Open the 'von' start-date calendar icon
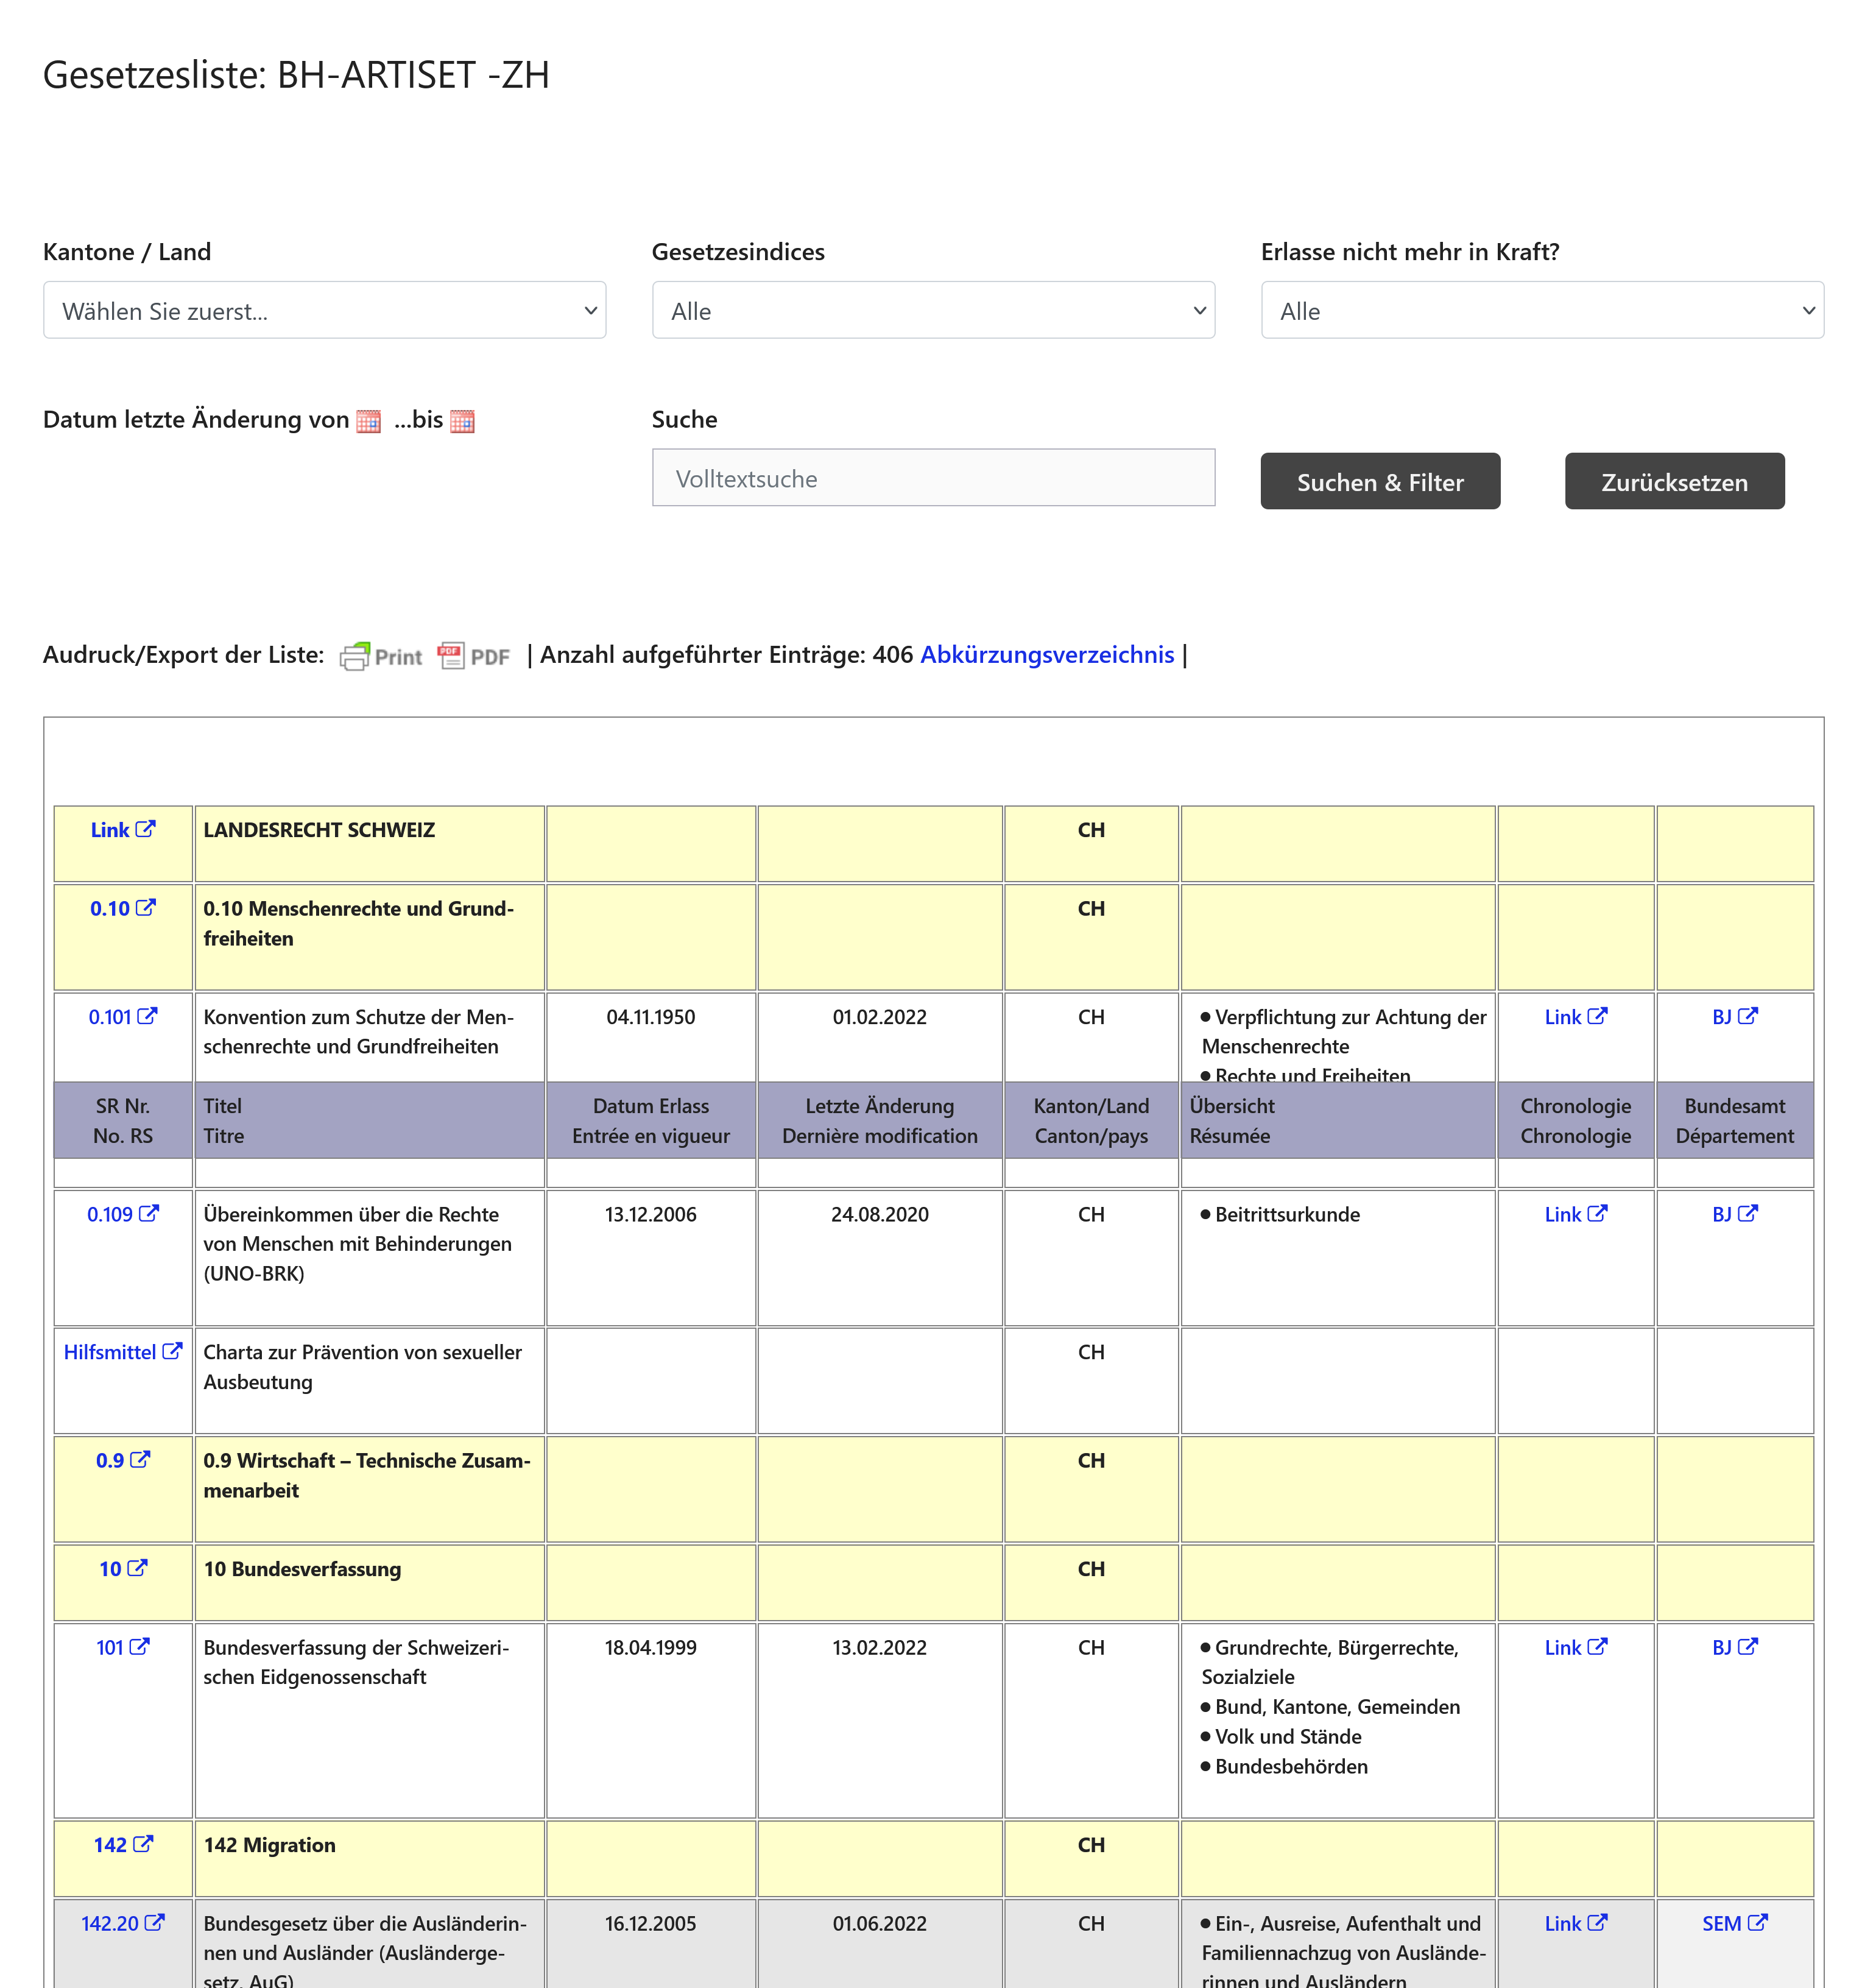Screen dimensions: 1862x1988 click(x=368, y=421)
